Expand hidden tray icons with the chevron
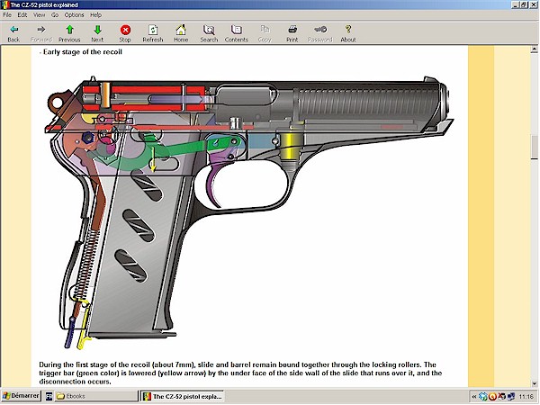 click(474, 397)
